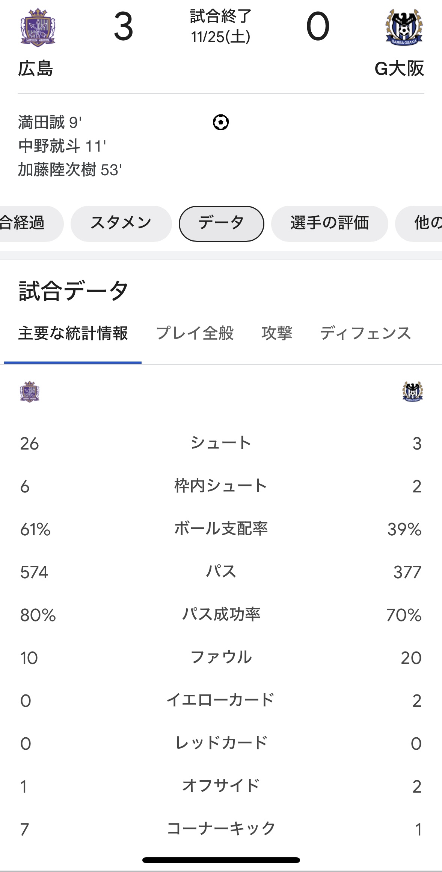Image resolution: width=442 pixels, height=872 pixels.
Task: Tap the Gamba Osaka crest in header
Action: [404, 27]
